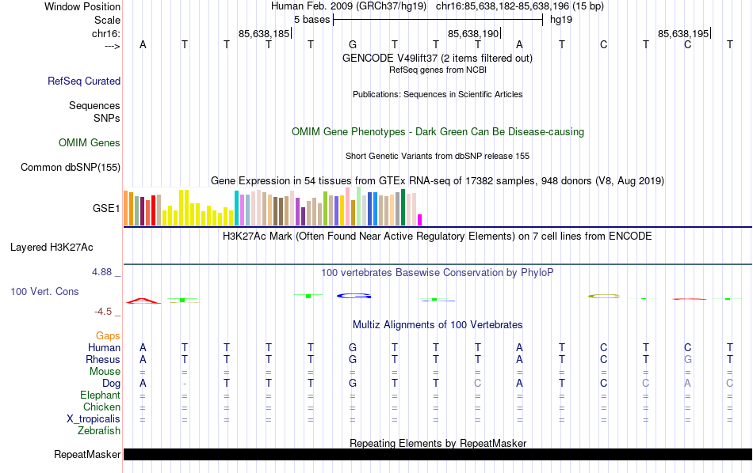Select the Chicken species label
This screenshot has width=753, height=473.
coord(101,407)
